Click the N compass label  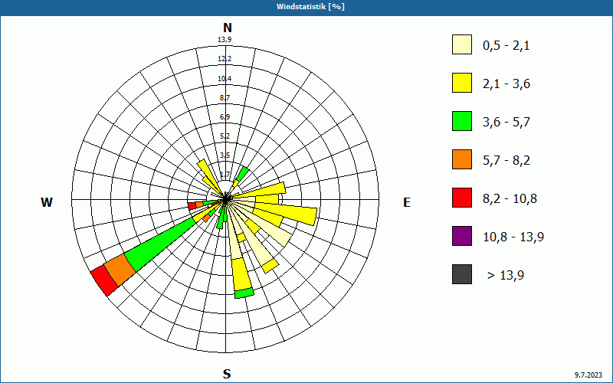tap(227, 28)
